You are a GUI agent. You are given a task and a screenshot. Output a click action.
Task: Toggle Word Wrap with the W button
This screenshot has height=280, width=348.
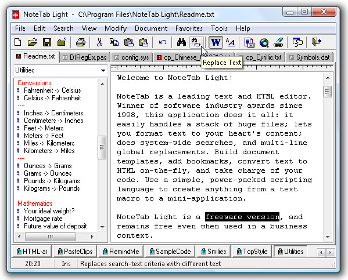tap(216, 42)
